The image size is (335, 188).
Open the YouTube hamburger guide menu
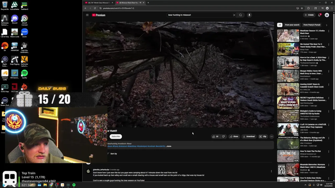click(x=87, y=15)
